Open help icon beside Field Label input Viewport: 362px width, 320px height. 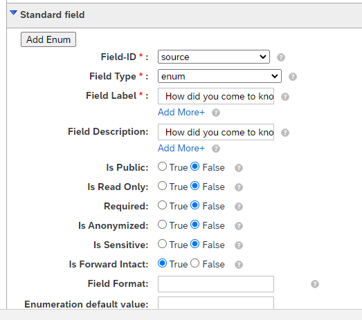[x=285, y=97]
